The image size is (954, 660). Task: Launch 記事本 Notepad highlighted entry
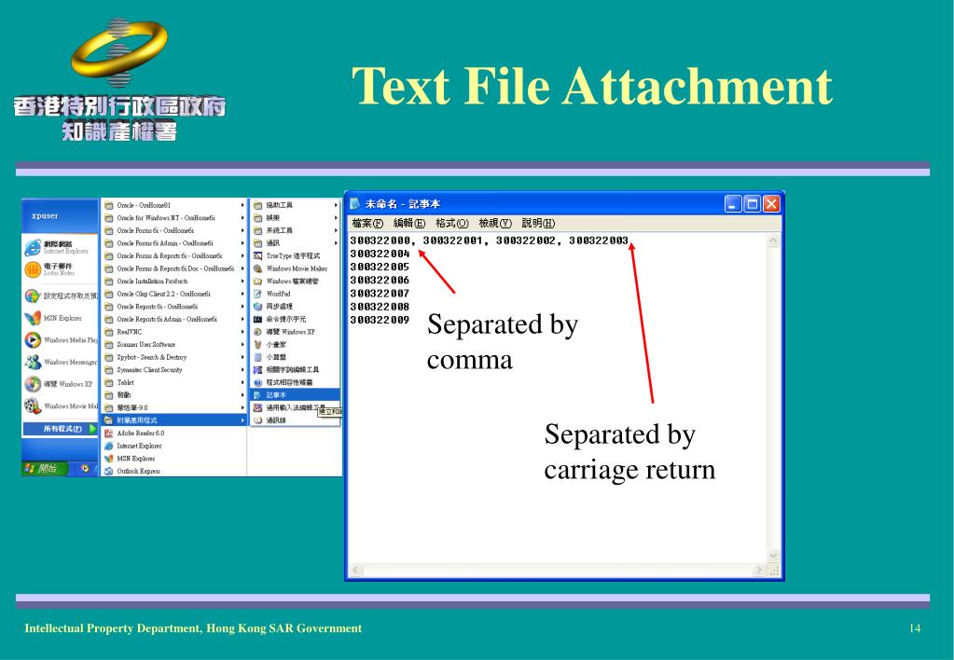pyautogui.click(x=295, y=394)
